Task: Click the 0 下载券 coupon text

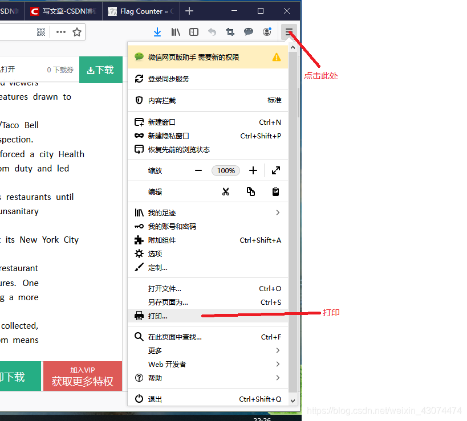Action: point(60,70)
